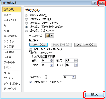The image size is (106, 99).
Task: Open the アート効果 category
Action: pyautogui.click(x=12, y=62)
